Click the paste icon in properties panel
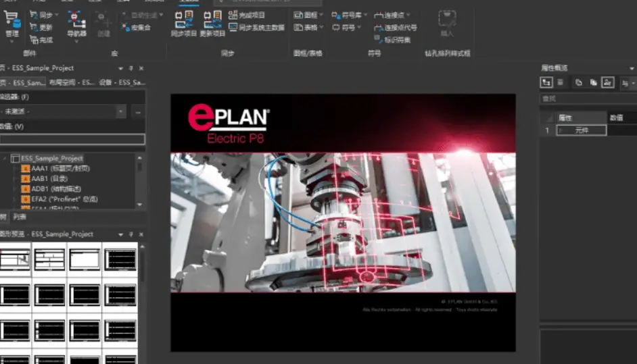 click(x=593, y=83)
